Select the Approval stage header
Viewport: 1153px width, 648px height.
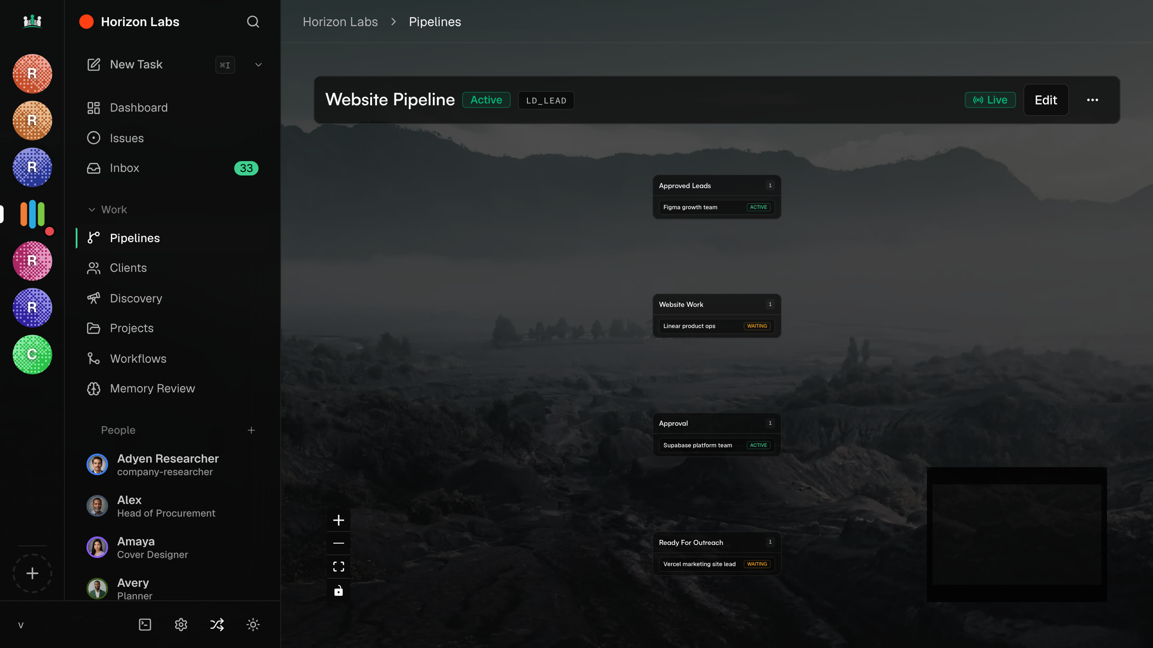coord(717,423)
